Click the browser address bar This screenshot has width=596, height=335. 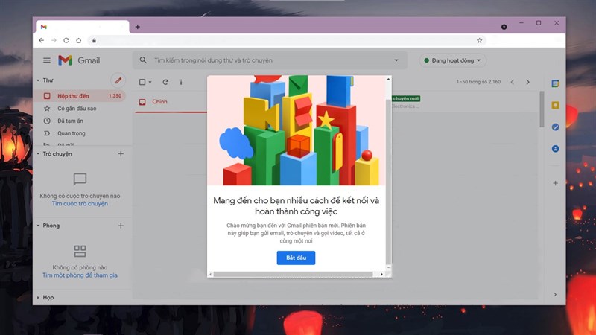point(287,40)
